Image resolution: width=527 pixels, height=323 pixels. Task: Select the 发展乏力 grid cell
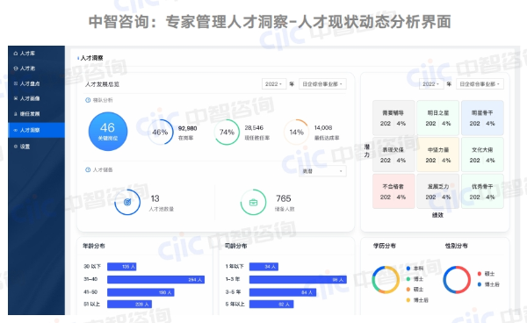pos(438,191)
